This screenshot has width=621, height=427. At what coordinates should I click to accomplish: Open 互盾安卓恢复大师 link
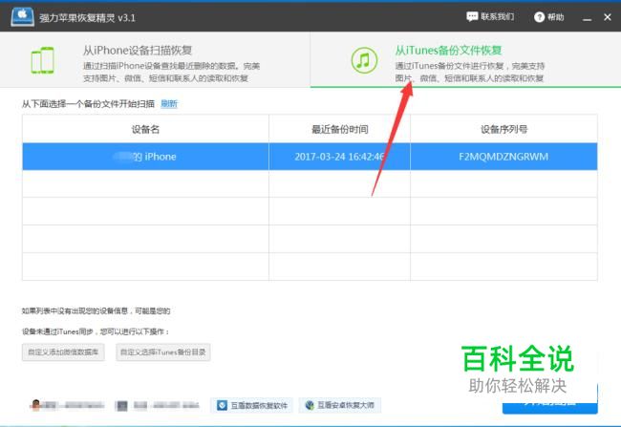pyautogui.click(x=340, y=405)
